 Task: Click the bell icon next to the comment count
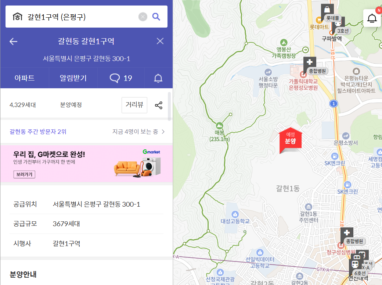point(159,78)
